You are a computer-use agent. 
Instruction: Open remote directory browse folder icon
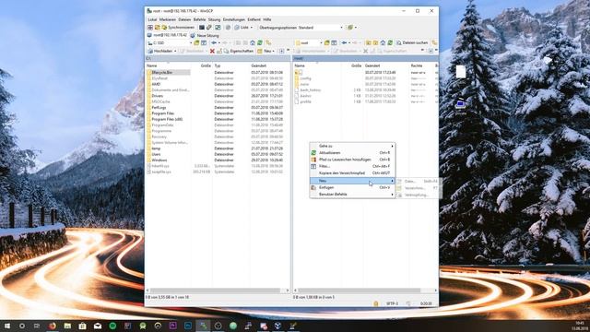point(326,43)
